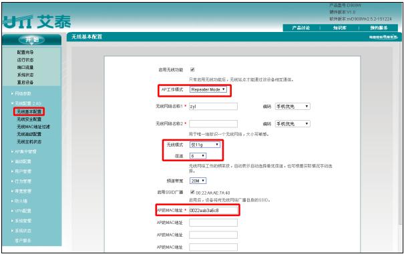Click the 无线基本配置 page title
The width and height of the screenshot is (404, 254).
[87, 37]
